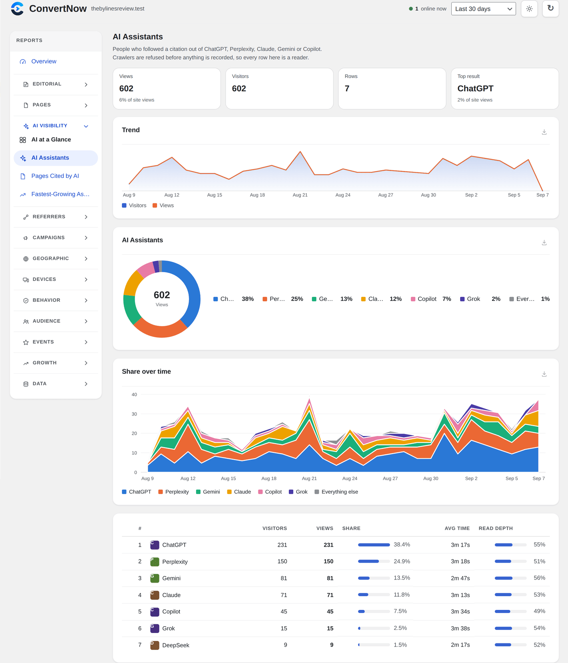568x663 pixels.
Task: Toggle Claude in Share over time legend
Action: pyautogui.click(x=239, y=492)
